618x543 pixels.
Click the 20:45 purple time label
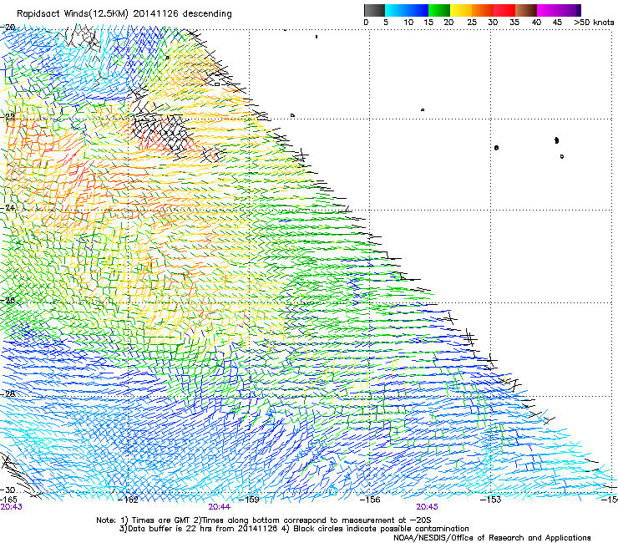click(x=428, y=507)
